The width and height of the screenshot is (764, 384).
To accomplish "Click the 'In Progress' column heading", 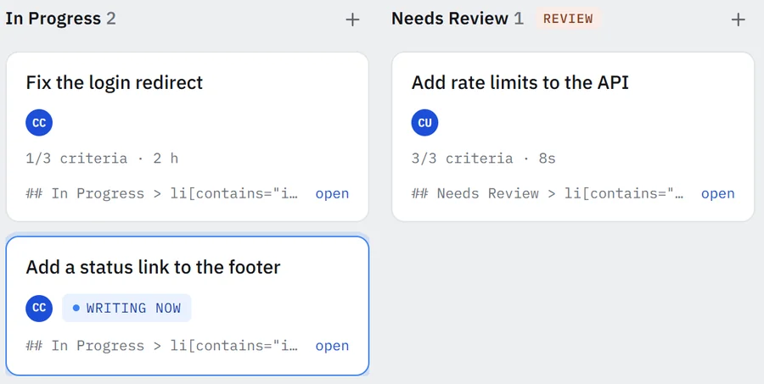I will click(x=53, y=19).
